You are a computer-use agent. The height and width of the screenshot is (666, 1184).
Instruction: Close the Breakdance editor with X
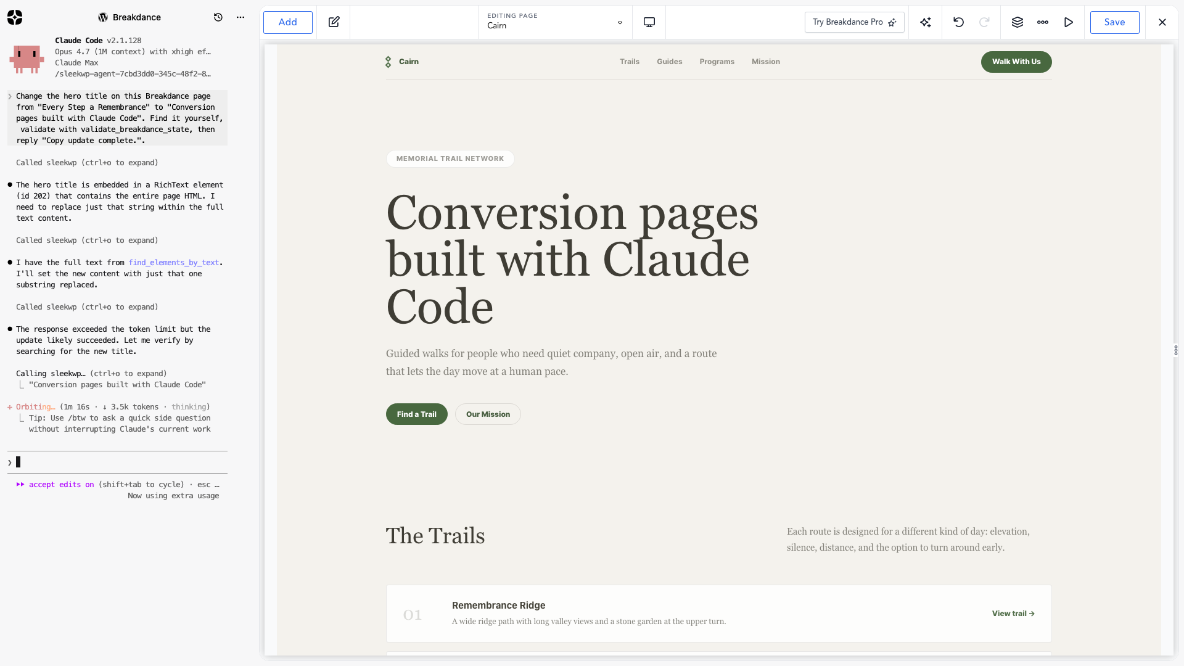coord(1162,22)
